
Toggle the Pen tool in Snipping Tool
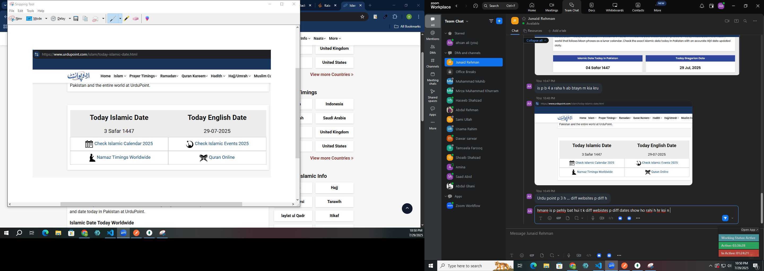(x=113, y=19)
